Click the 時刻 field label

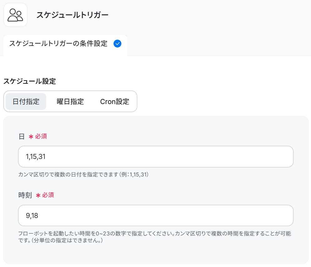pos(25,195)
